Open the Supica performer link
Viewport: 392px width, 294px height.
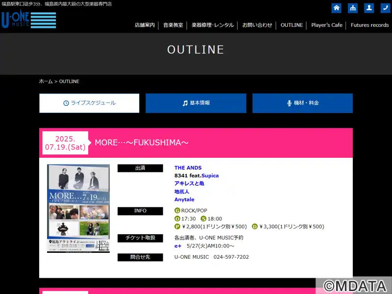(210, 175)
